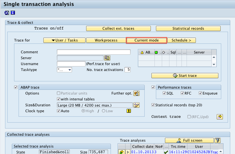Check the Particular units checkbox
Screen dimensions: 235x154
pyautogui.click(x=59, y=93)
